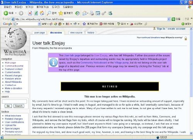The height and width of the screenshot is (140, 193).
Task: Click the Messenger people icon
Action: [x=110, y=13]
